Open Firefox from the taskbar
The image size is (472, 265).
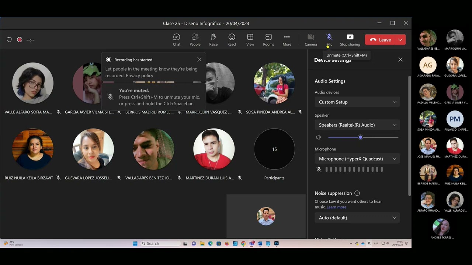tap(227, 243)
